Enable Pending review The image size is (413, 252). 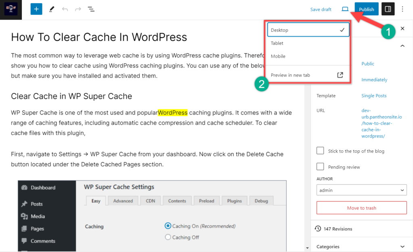pyautogui.click(x=320, y=166)
